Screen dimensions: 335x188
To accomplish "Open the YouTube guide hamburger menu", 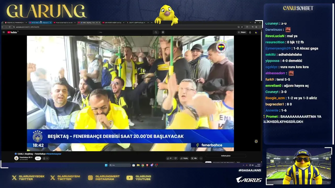I will 4,32.
